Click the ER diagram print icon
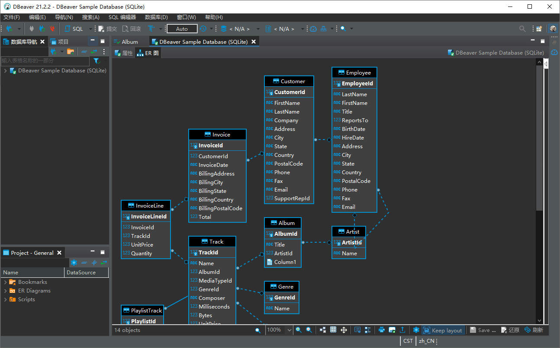The height and width of the screenshot is (348, 560). (x=382, y=330)
